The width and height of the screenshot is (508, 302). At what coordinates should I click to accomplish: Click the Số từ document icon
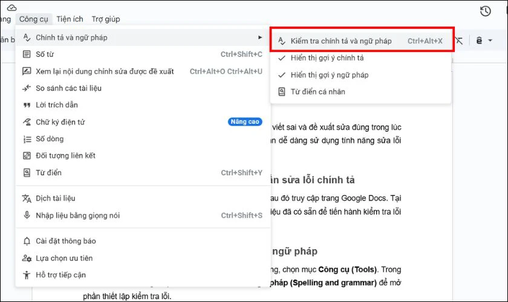click(x=27, y=54)
